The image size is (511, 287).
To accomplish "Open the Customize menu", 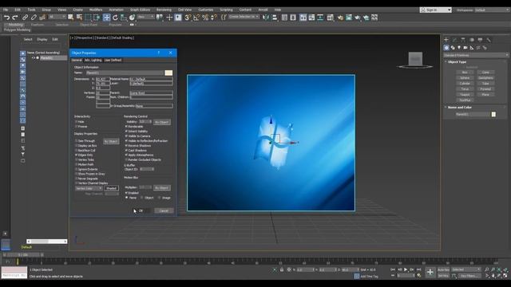I will [206, 10].
